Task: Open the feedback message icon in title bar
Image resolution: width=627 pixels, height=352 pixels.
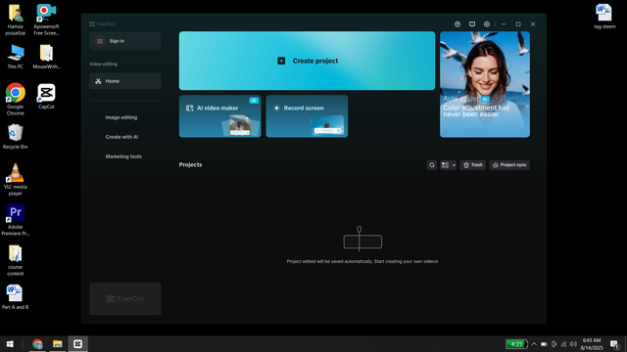Action: pos(472,23)
